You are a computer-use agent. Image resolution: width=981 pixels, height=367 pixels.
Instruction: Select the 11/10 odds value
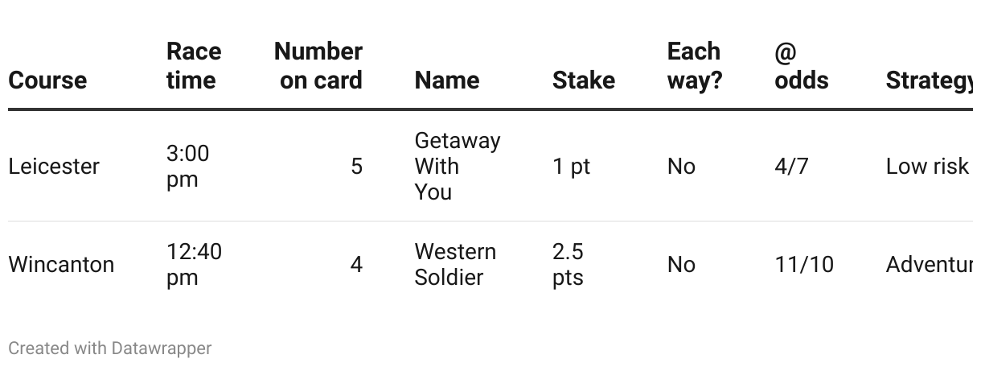point(804,265)
